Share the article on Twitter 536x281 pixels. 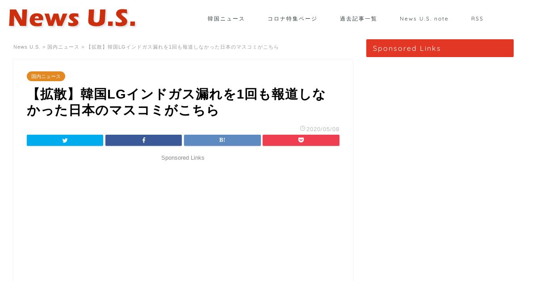coord(65,140)
